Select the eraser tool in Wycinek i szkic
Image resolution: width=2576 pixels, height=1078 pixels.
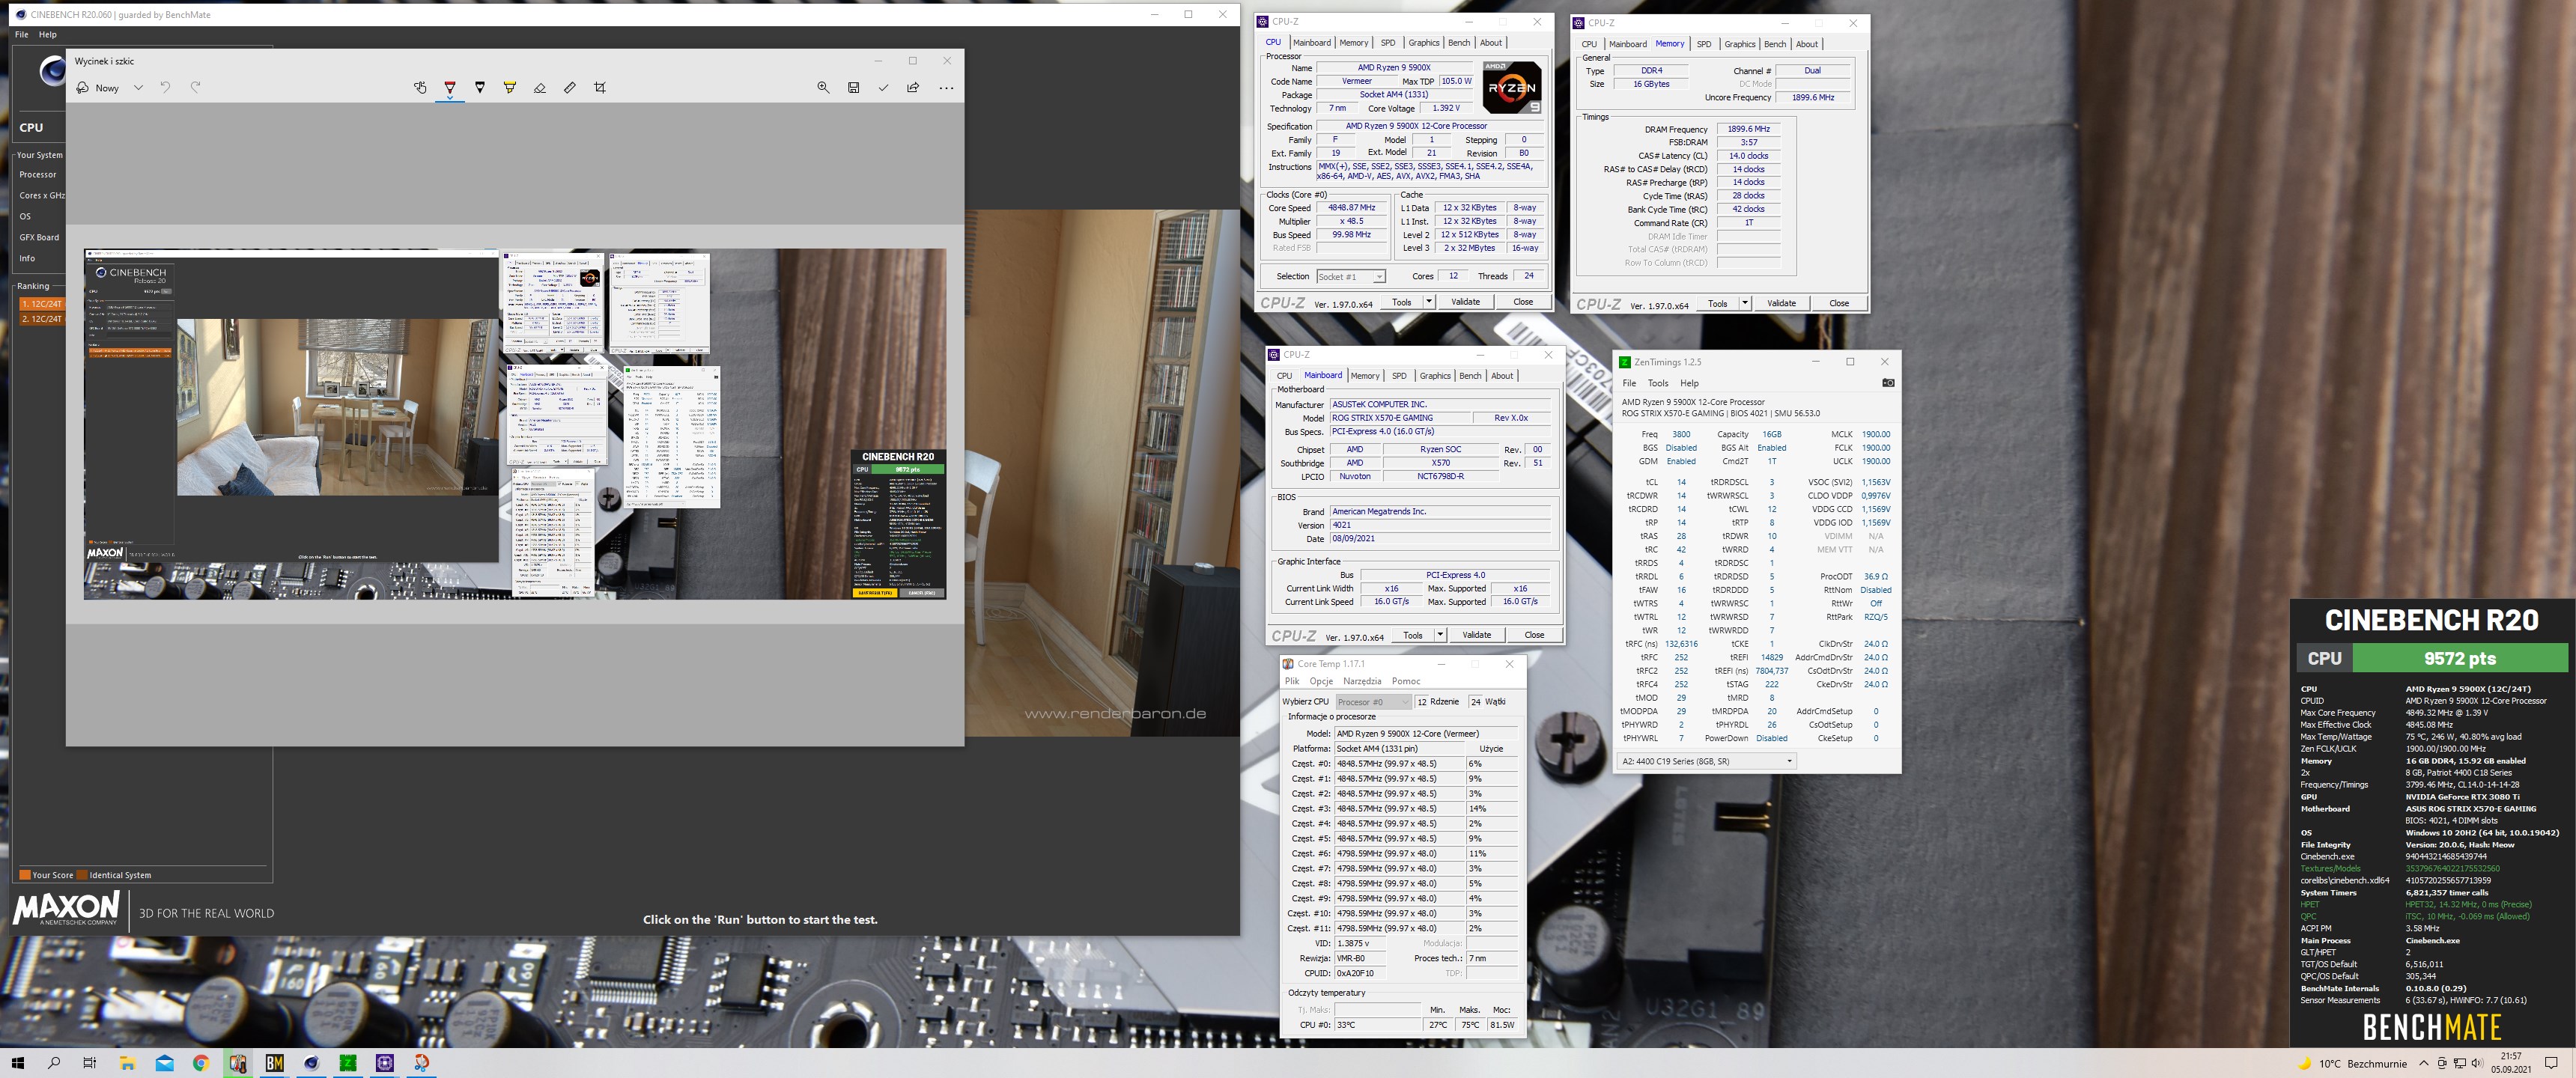tap(540, 88)
